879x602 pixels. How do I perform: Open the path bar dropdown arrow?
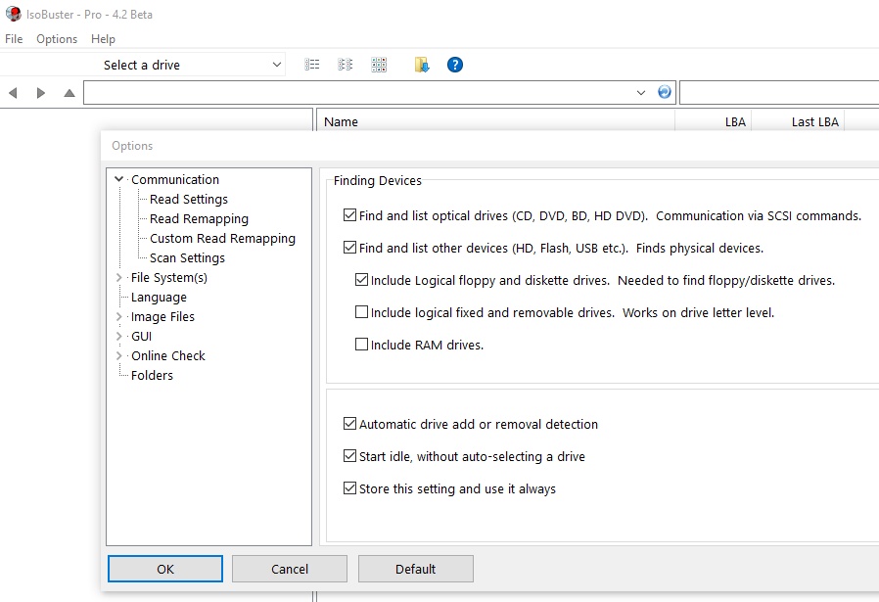point(641,92)
